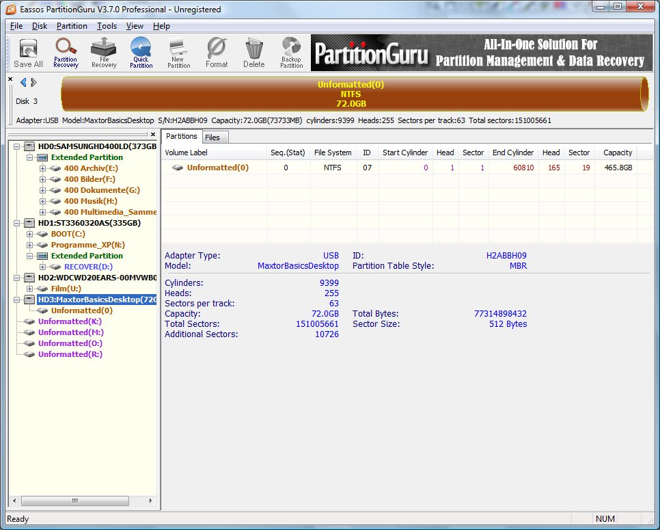
Task: Click drive icon in Unformatted(0) table row
Action: click(x=178, y=168)
